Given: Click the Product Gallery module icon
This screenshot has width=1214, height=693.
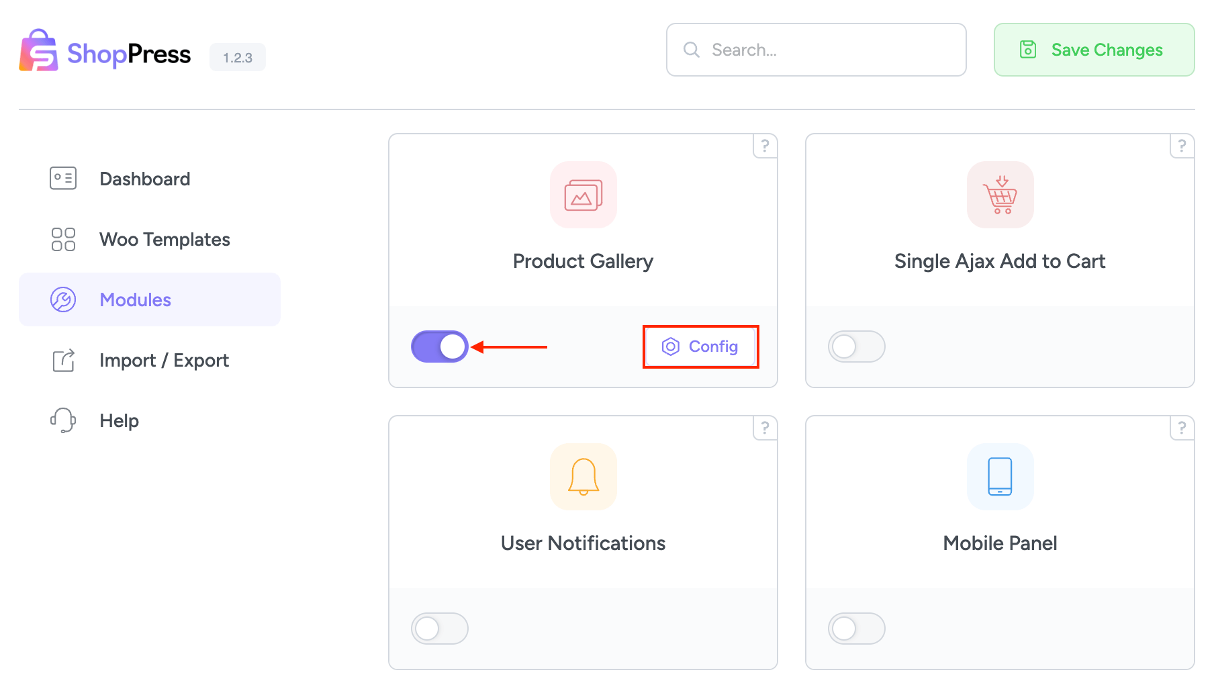Looking at the screenshot, I should coord(583,195).
